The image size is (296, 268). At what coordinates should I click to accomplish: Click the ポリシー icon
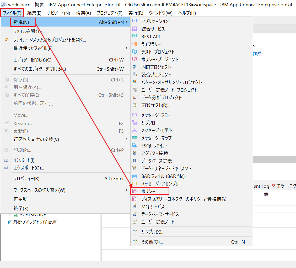click(134, 191)
